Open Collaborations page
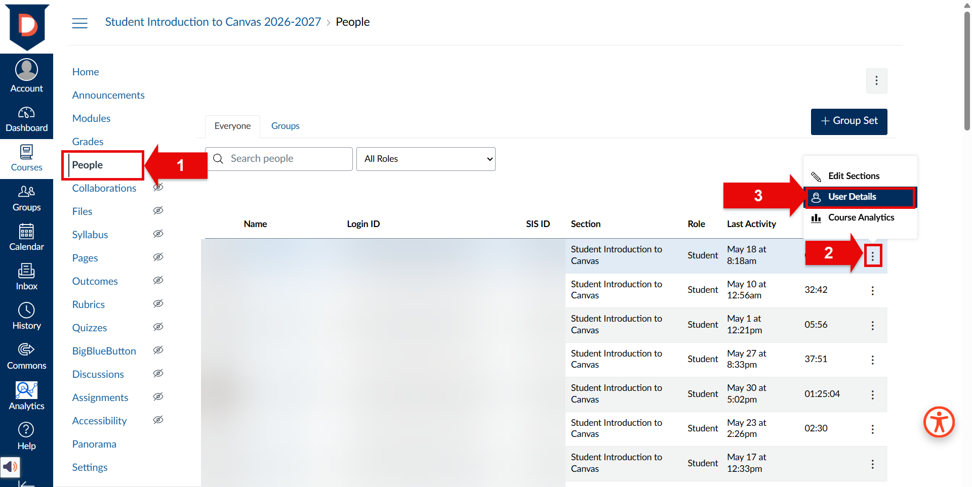The height and width of the screenshot is (487, 972). click(x=104, y=188)
